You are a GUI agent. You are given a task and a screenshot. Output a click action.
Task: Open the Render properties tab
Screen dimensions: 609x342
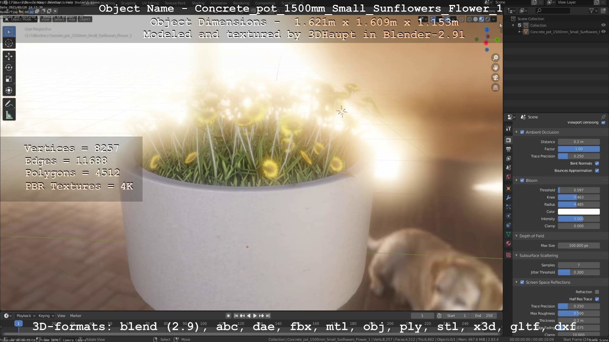pyautogui.click(x=509, y=140)
